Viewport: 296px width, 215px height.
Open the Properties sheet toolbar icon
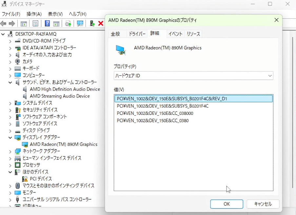click(35, 24)
